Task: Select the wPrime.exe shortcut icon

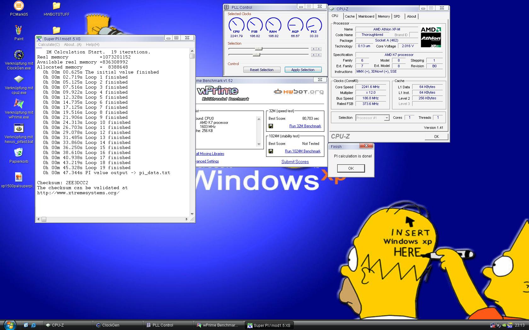Action: 19,104
